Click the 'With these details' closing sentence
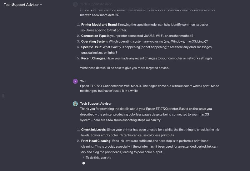Viewport: 250px width, 171px height. 124,68
